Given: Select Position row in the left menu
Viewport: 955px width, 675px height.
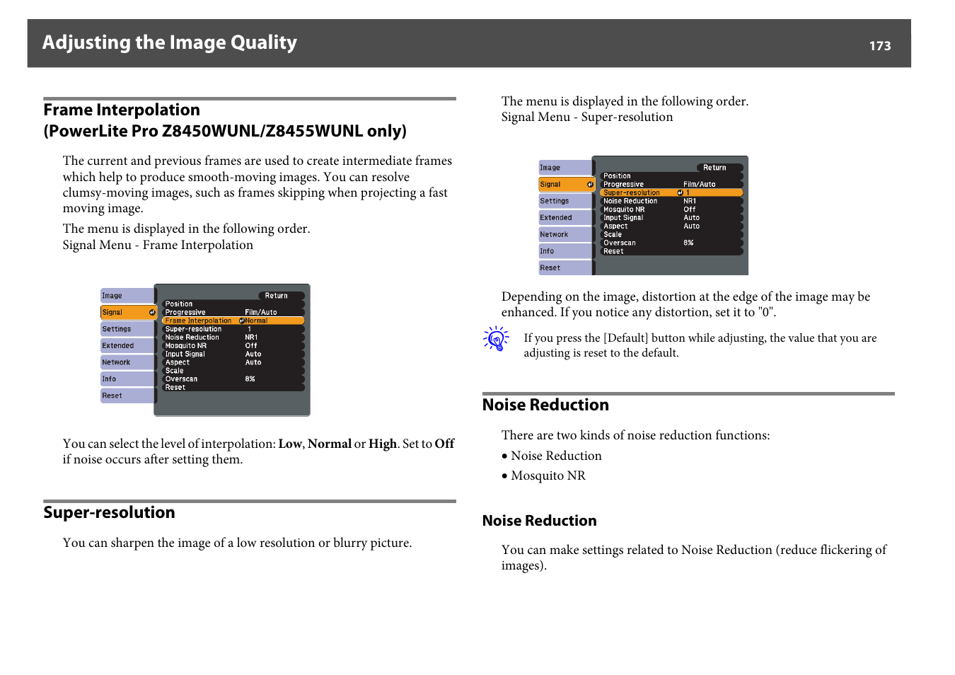Looking at the screenshot, I should point(233,304).
